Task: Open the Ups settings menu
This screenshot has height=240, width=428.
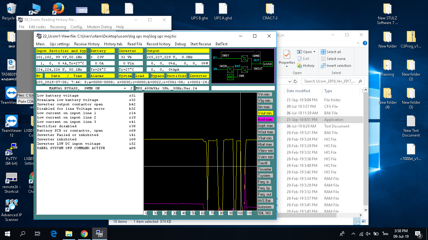Action: pyautogui.click(x=60, y=44)
